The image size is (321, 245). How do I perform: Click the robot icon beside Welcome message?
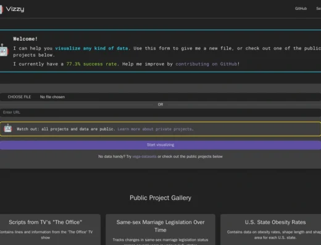[x=4, y=50]
